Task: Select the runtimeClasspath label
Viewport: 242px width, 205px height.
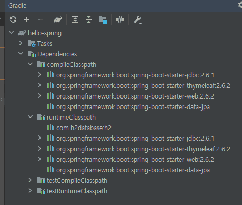Action: (71, 118)
